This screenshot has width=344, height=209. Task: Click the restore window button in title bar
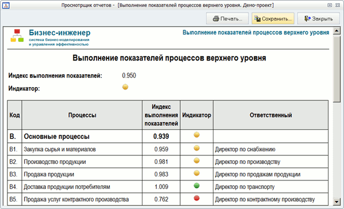point(330,5)
